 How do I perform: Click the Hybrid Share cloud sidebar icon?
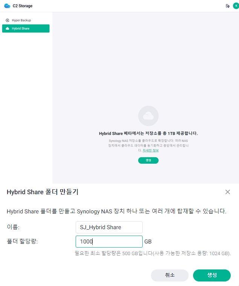[x=8, y=29]
